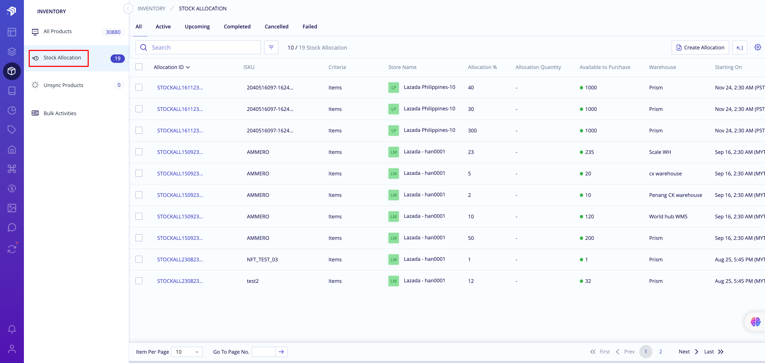Select the test2 row checkbox
The height and width of the screenshot is (363, 765).
[x=139, y=280]
